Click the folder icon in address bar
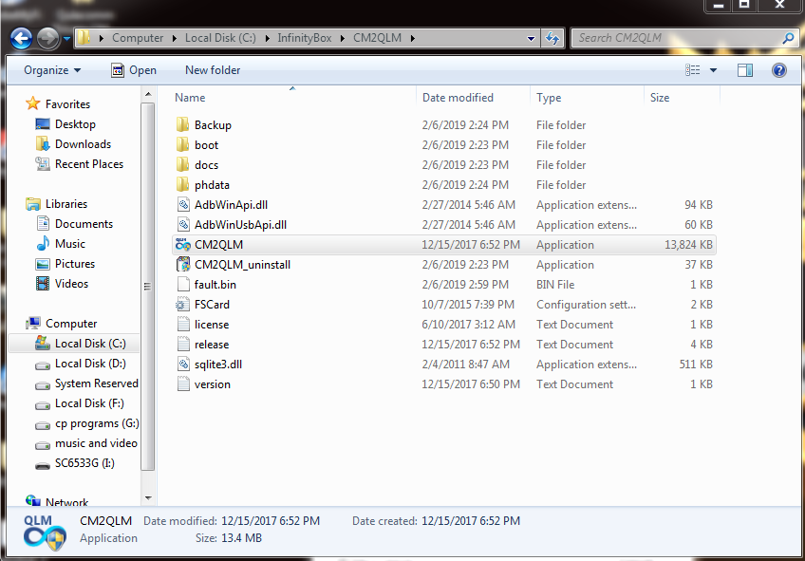 click(x=84, y=38)
